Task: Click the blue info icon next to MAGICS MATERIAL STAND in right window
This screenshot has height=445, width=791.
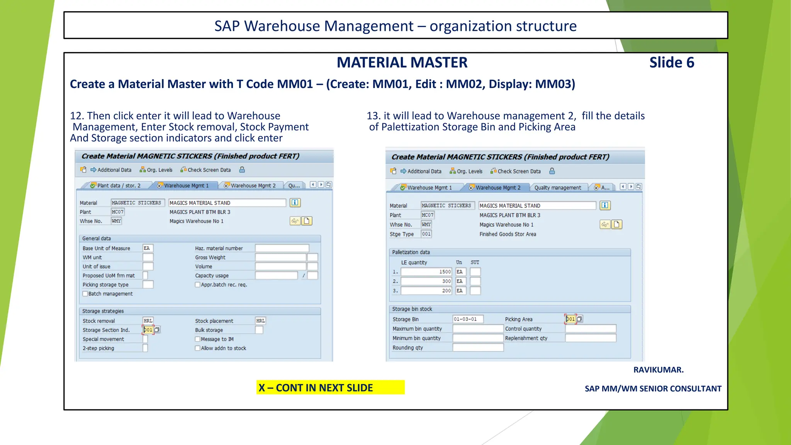Action: (605, 206)
